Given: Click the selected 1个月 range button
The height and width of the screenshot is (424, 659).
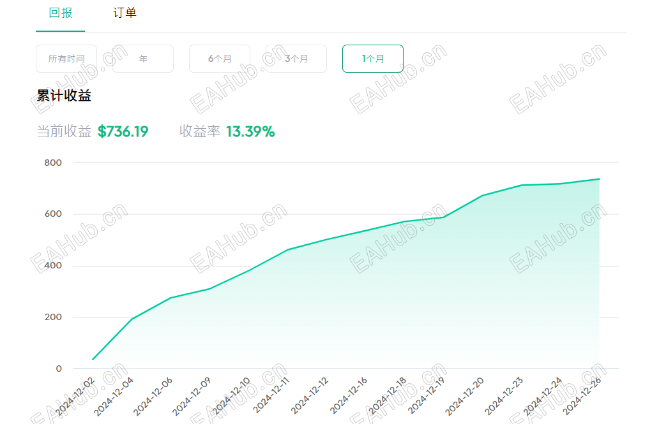Looking at the screenshot, I should point(373,59).
